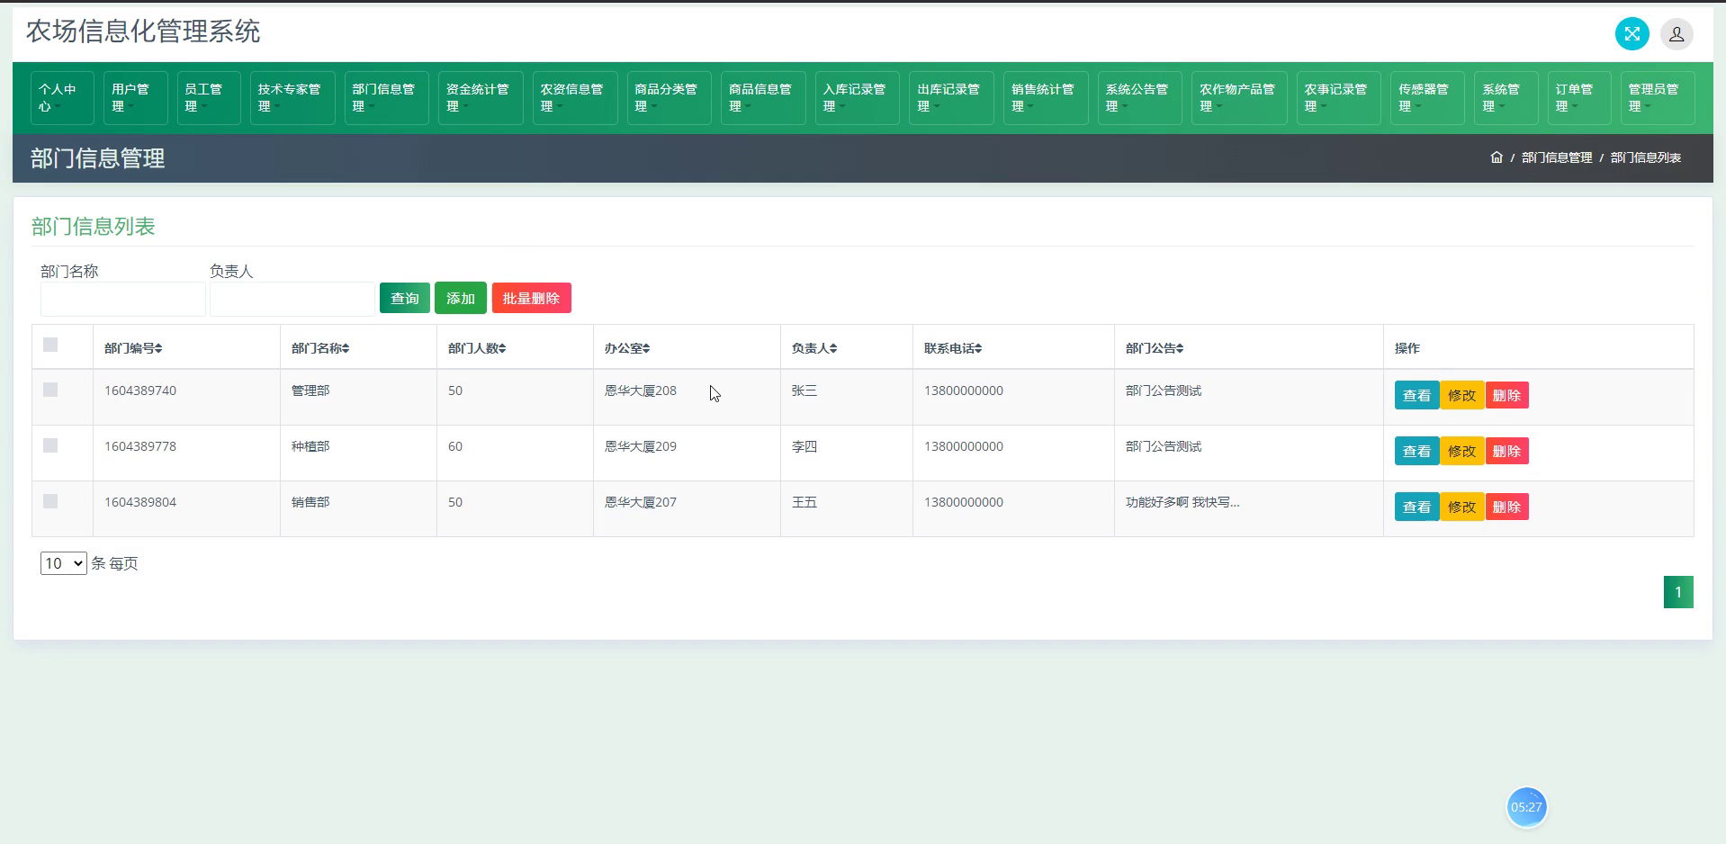The height and width of the screenshot is (844, 1726).
Task: Open the 传感器管理 menu
Action: (x=1427, y=98)
